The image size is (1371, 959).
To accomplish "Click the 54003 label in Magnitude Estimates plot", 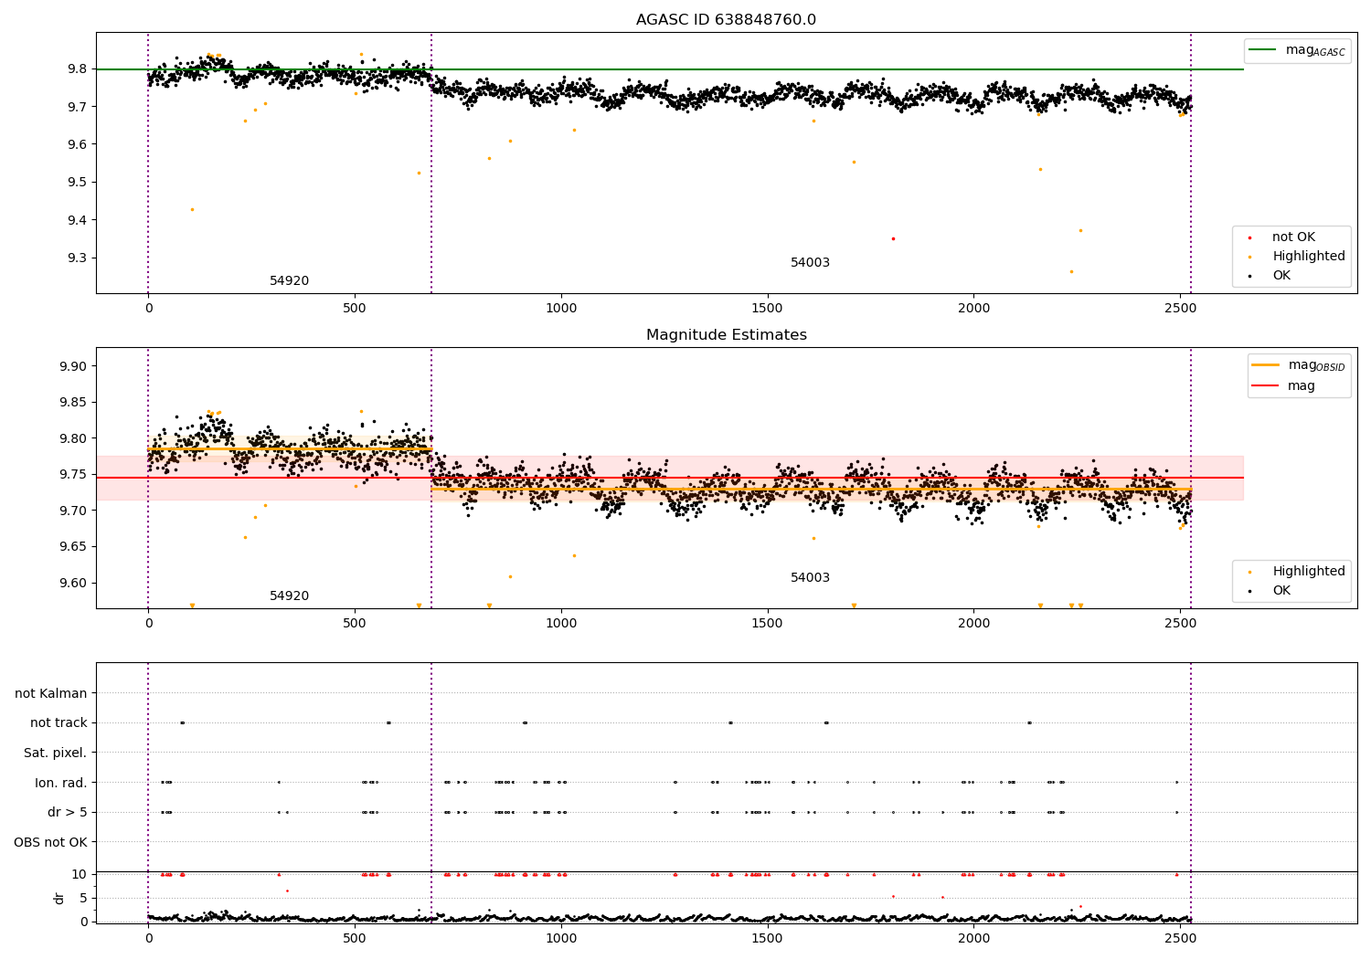I will tap(810, 578).
